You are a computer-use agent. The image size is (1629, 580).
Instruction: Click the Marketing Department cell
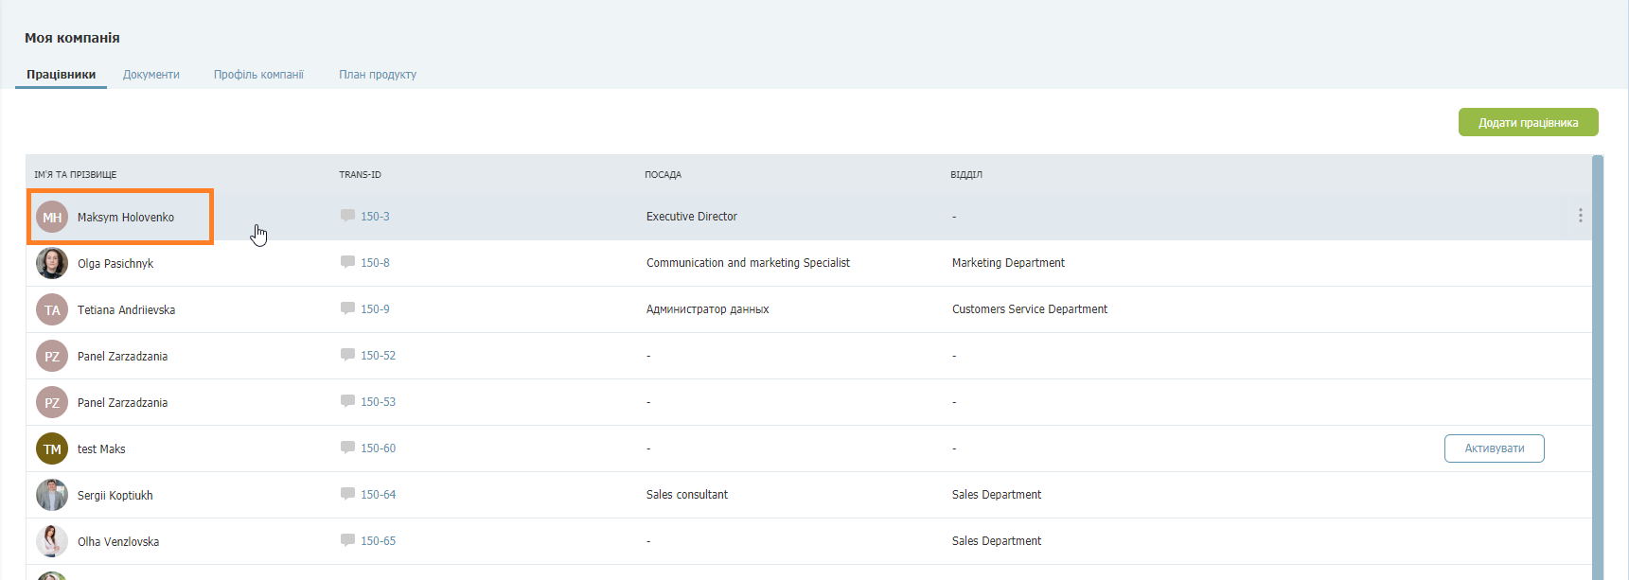coord(1008,263)
